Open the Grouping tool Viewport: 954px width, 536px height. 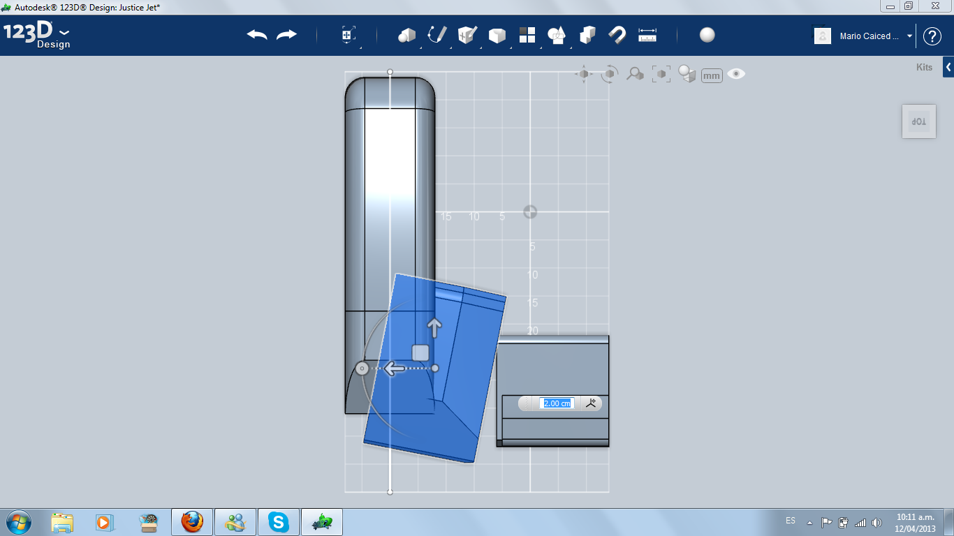pyautogui.click(x=557, y=35)
